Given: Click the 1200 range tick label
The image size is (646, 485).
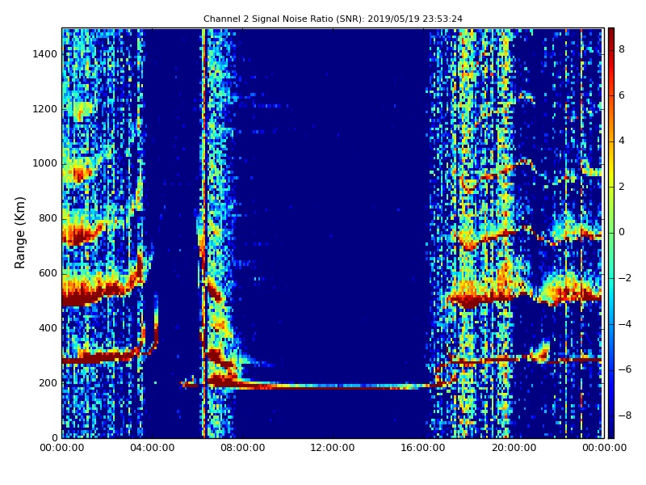Looking at the screenshot, I should pyautogui.click(x=45, y=109).
